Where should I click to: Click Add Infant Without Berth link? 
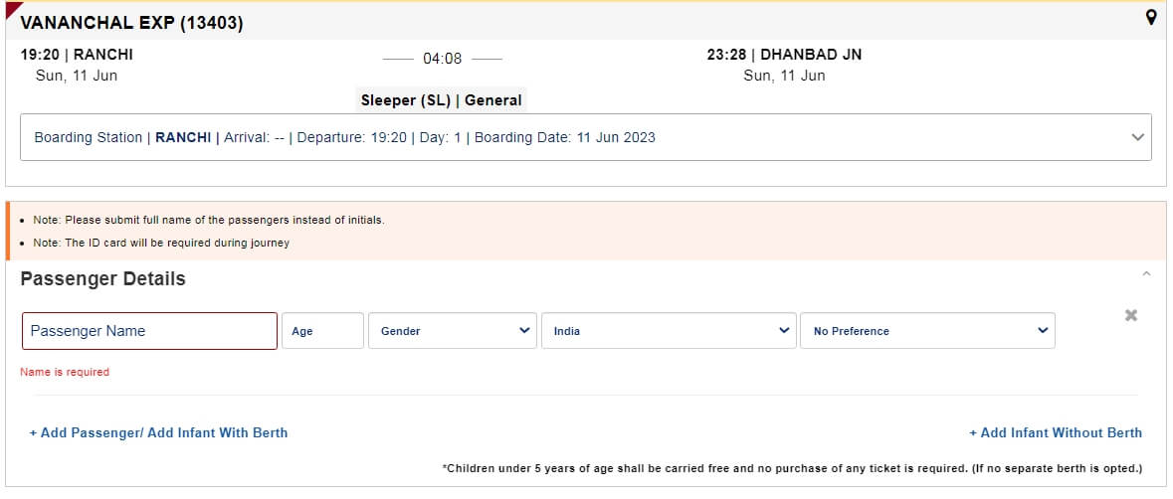[1056, 432]
